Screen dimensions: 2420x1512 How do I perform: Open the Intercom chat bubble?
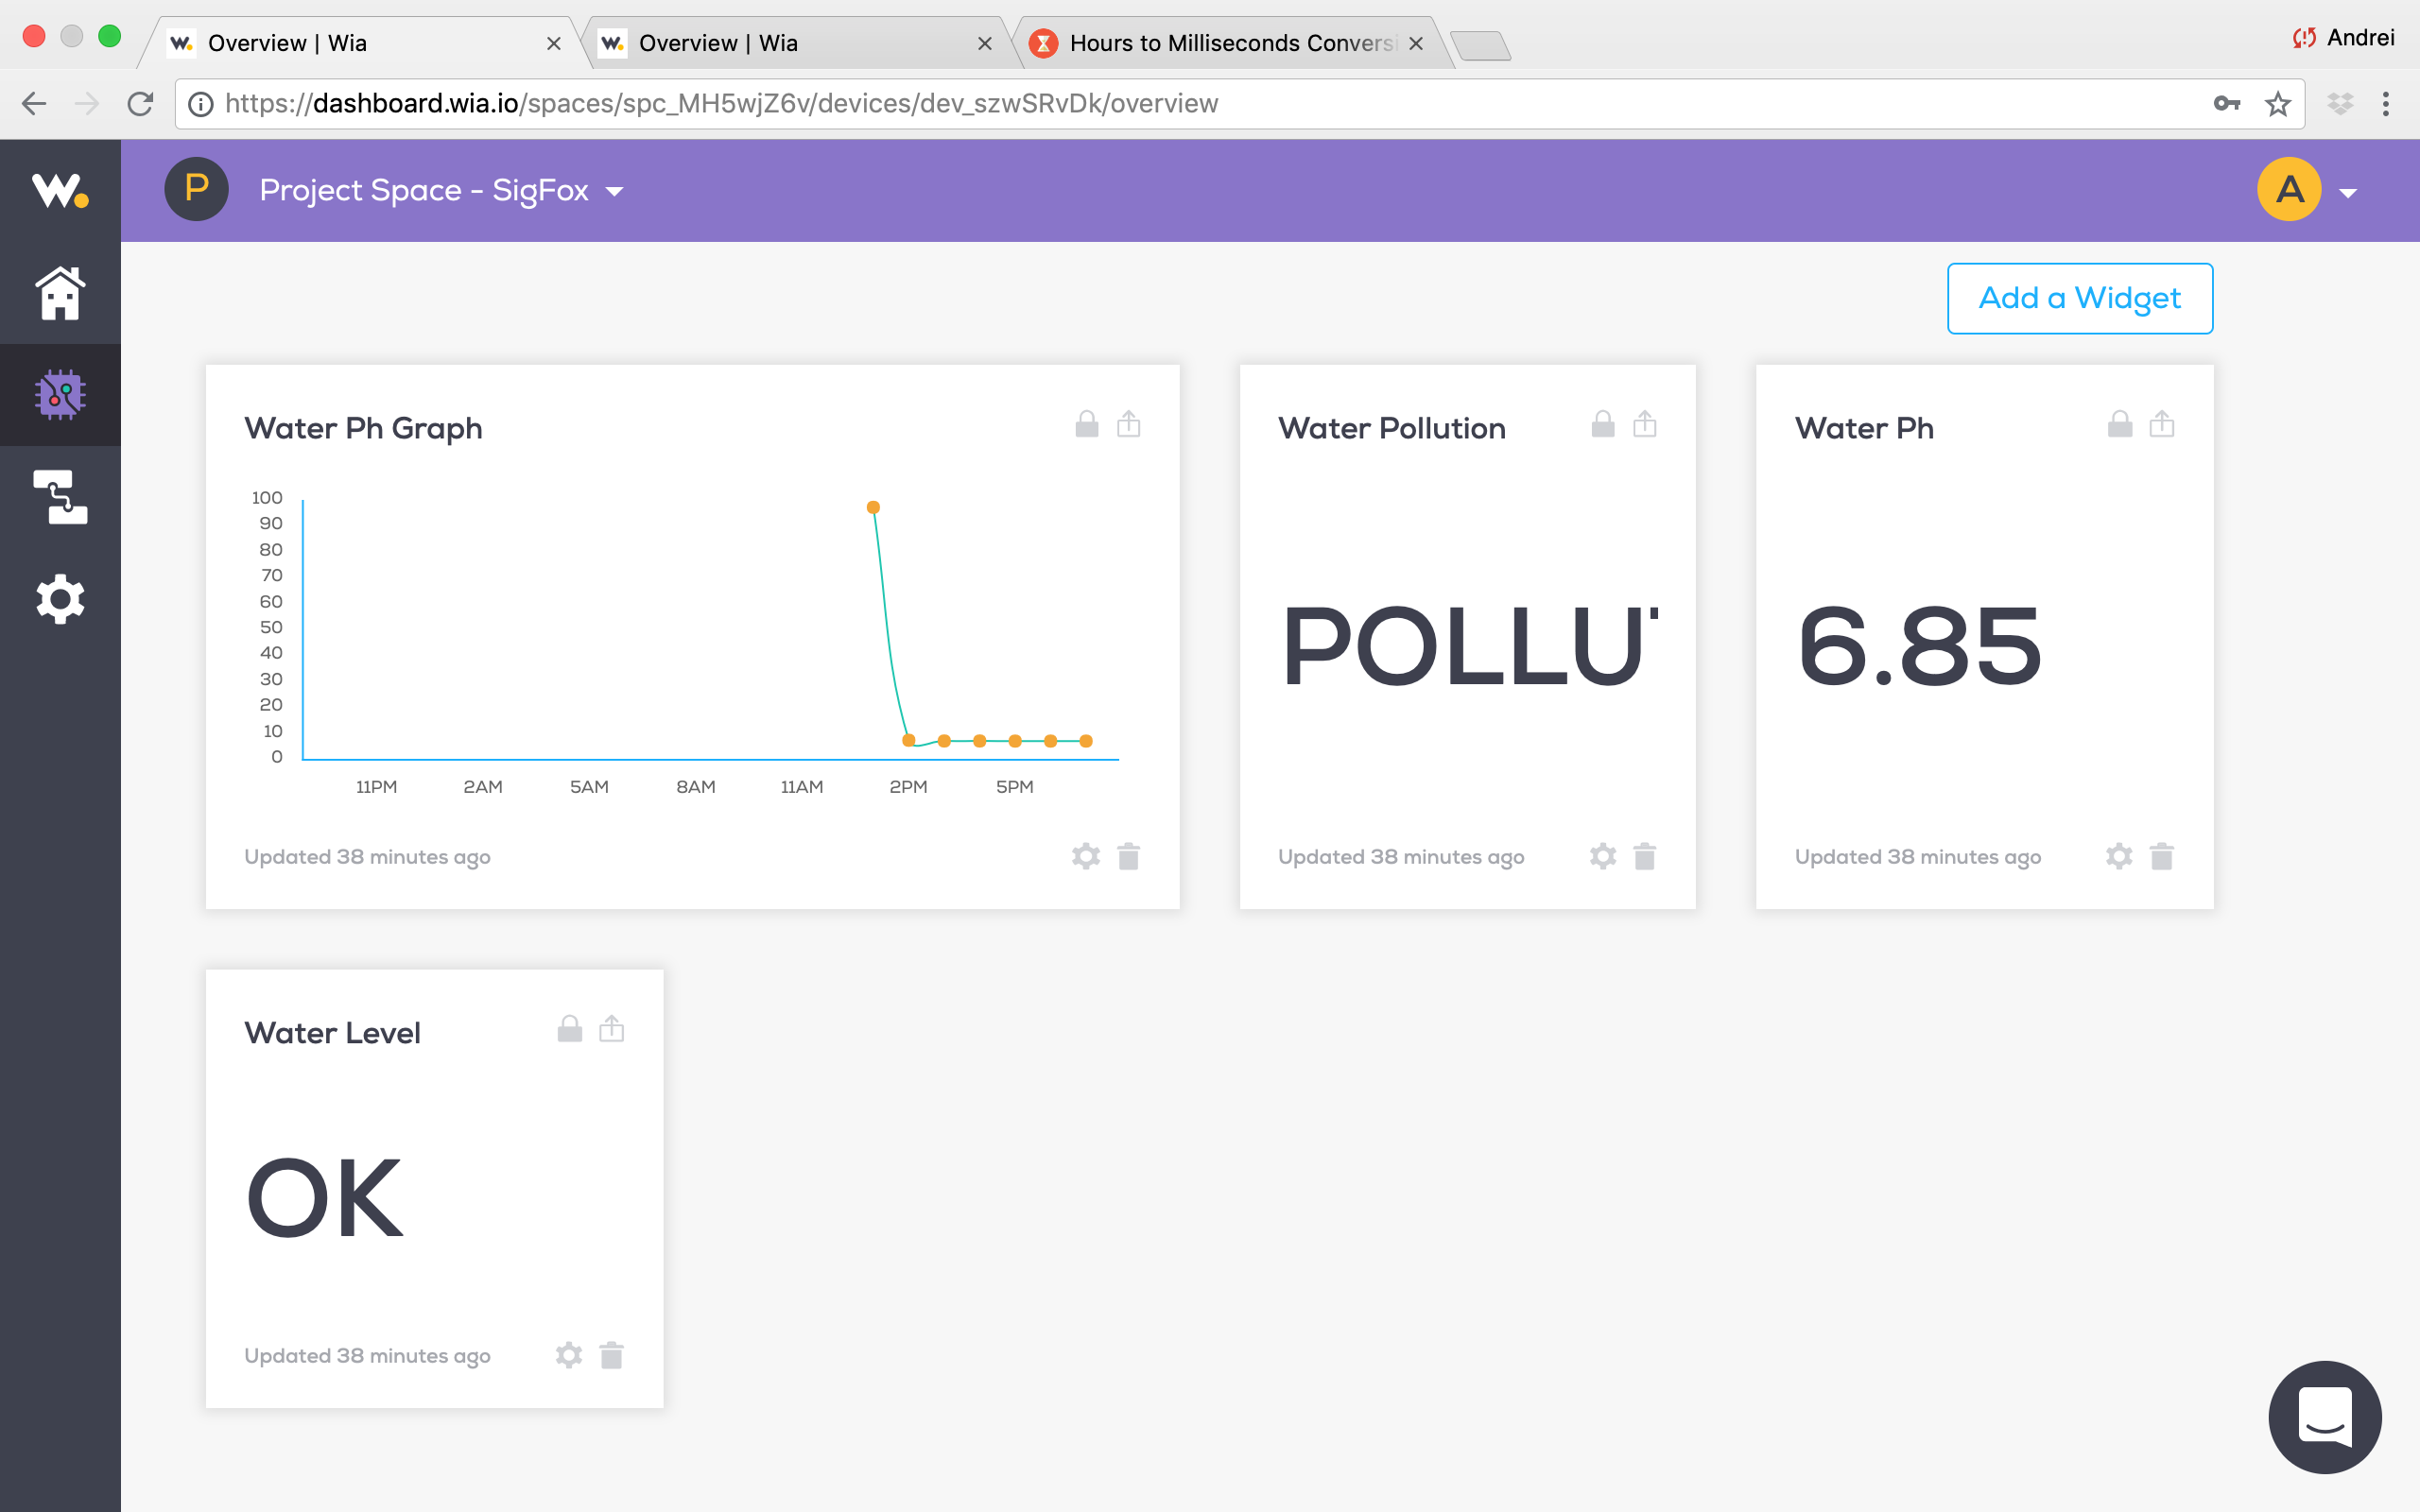(x=2325, y=1417)
